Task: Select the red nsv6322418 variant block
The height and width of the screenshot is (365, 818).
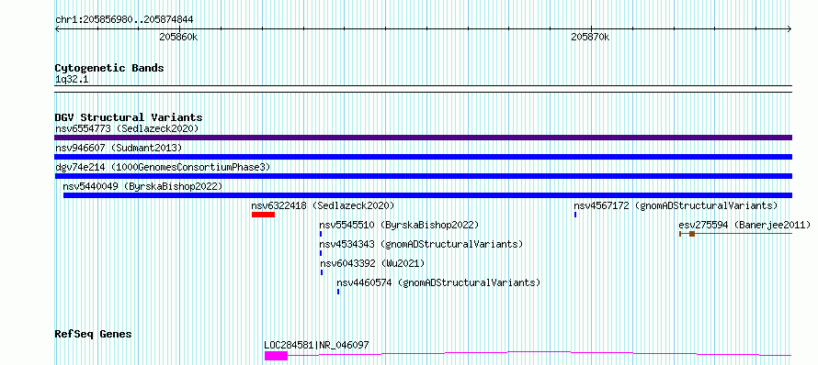Action: [x=263, y=215]
